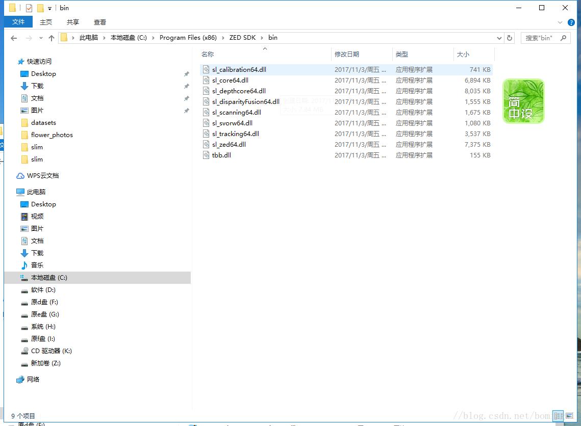Open the address bar history dropdown
This screenshot has height=426, width=581.
(499, 38)
